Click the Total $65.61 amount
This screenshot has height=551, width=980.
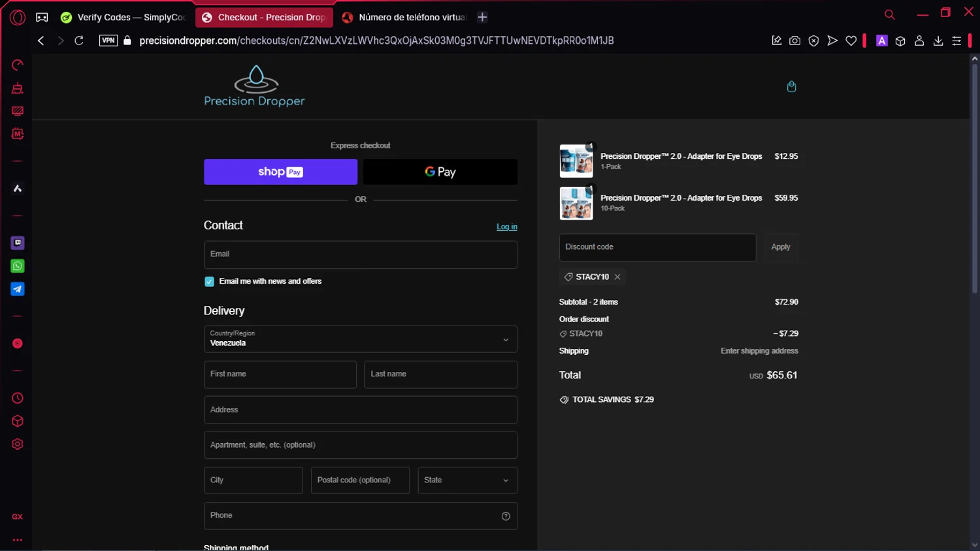pos(781,375)
